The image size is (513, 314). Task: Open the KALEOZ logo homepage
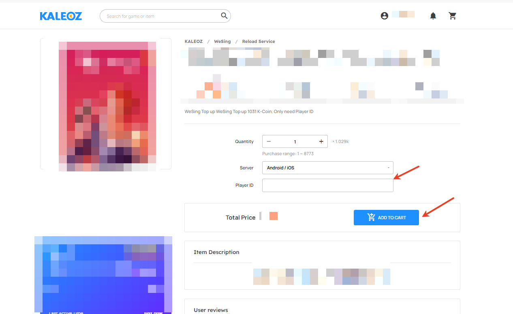pyautogui.click(x=61, y=16)
